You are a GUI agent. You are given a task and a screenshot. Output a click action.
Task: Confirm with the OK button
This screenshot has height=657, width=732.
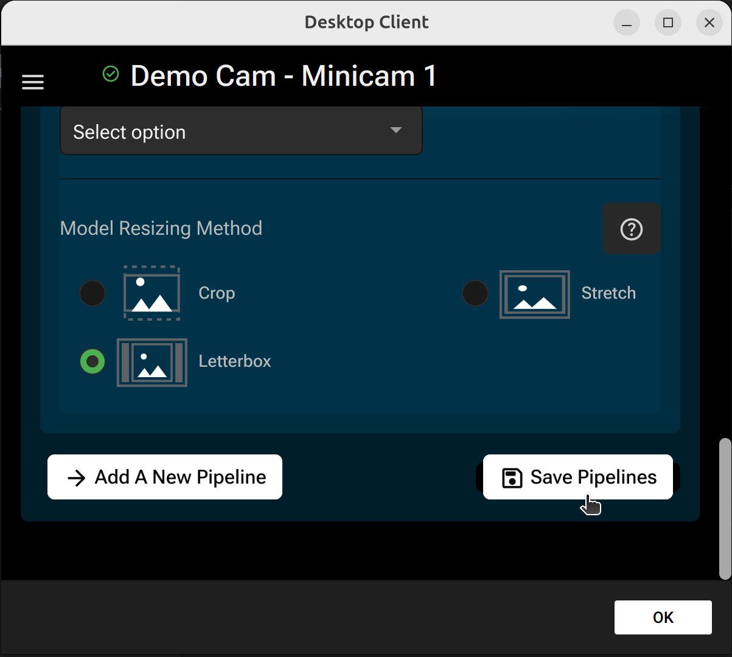coord(663,617)
